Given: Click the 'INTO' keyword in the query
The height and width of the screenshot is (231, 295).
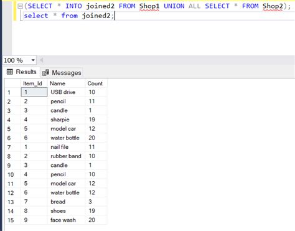Looking at the screenshot, I should point(73,6).
